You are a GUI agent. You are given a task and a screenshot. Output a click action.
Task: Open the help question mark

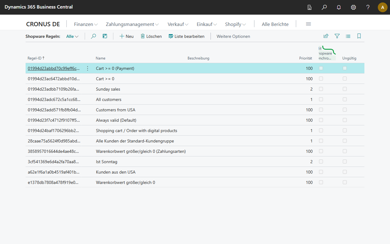(368, 7)
